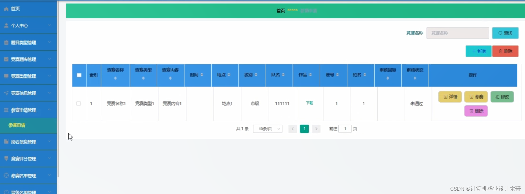Check the row 1 checkbox
This screenshot has width=525, height=194.
coord(79,103)
